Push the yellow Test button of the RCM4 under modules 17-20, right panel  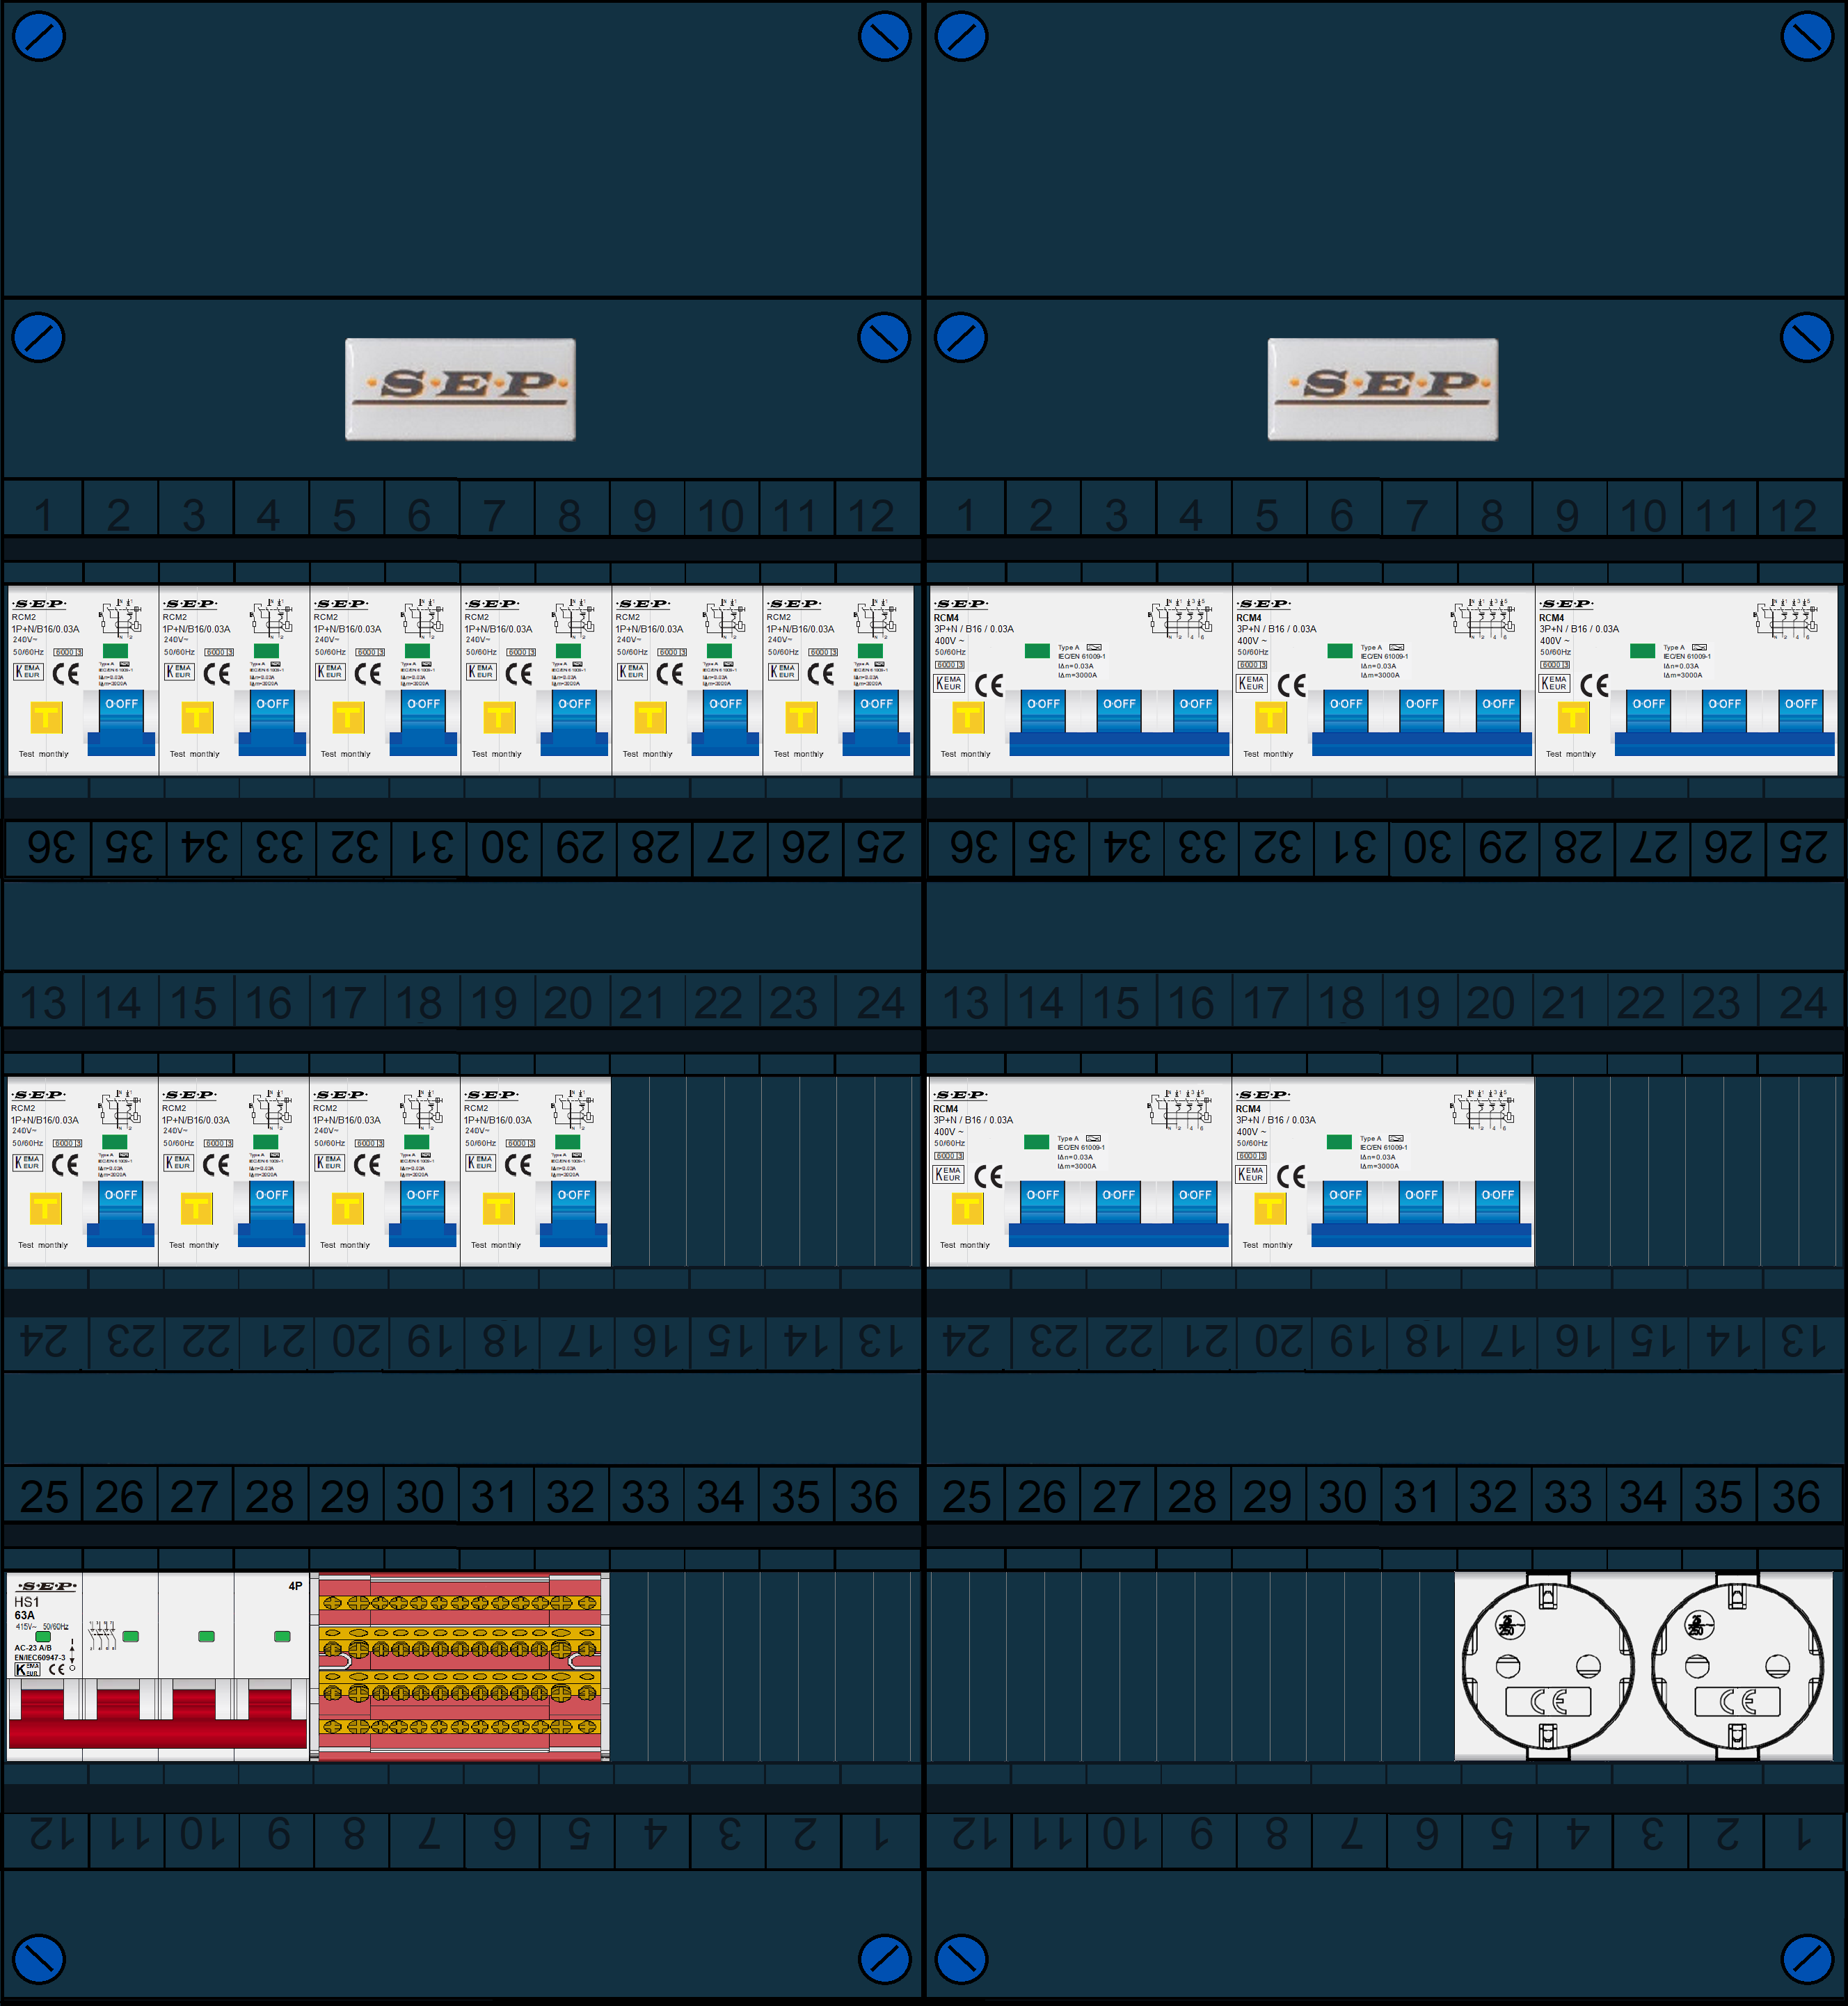pos(1270,1207)
